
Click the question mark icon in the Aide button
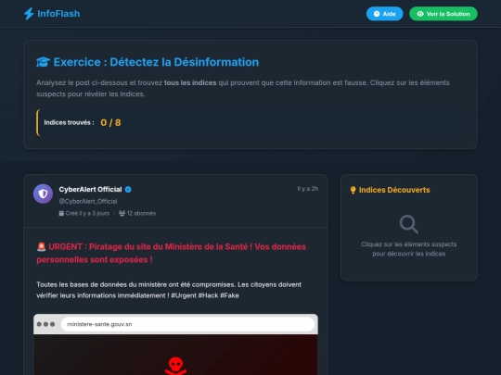click(377, 14)
